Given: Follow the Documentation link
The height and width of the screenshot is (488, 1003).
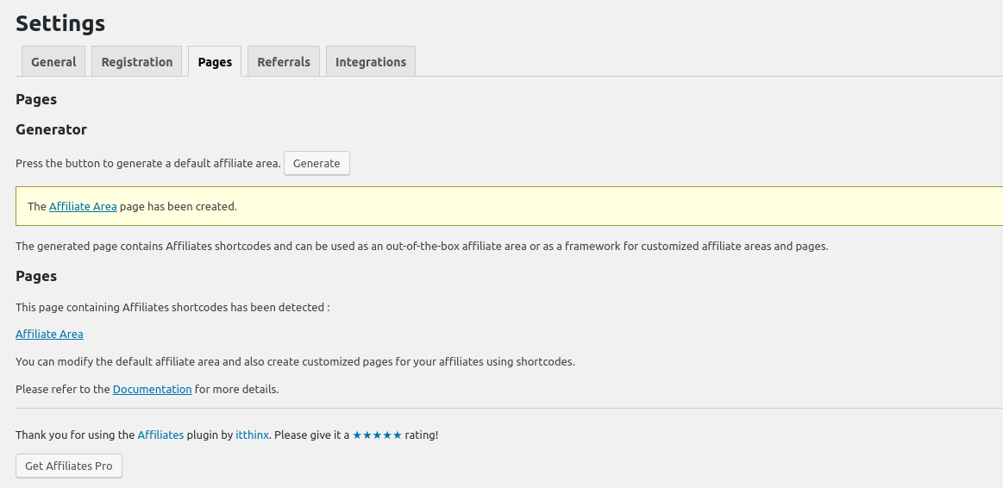Looking at the screenshot, I should (153, 389).
